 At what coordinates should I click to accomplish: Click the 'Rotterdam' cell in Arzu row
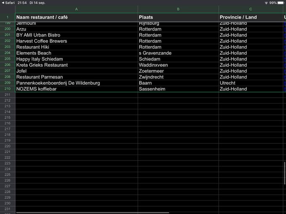tap(178, 29)
